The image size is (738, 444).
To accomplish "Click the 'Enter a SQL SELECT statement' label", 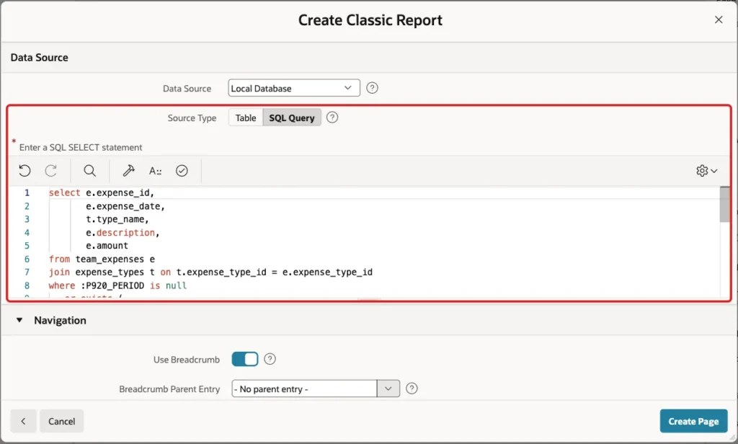I will 81,147.
